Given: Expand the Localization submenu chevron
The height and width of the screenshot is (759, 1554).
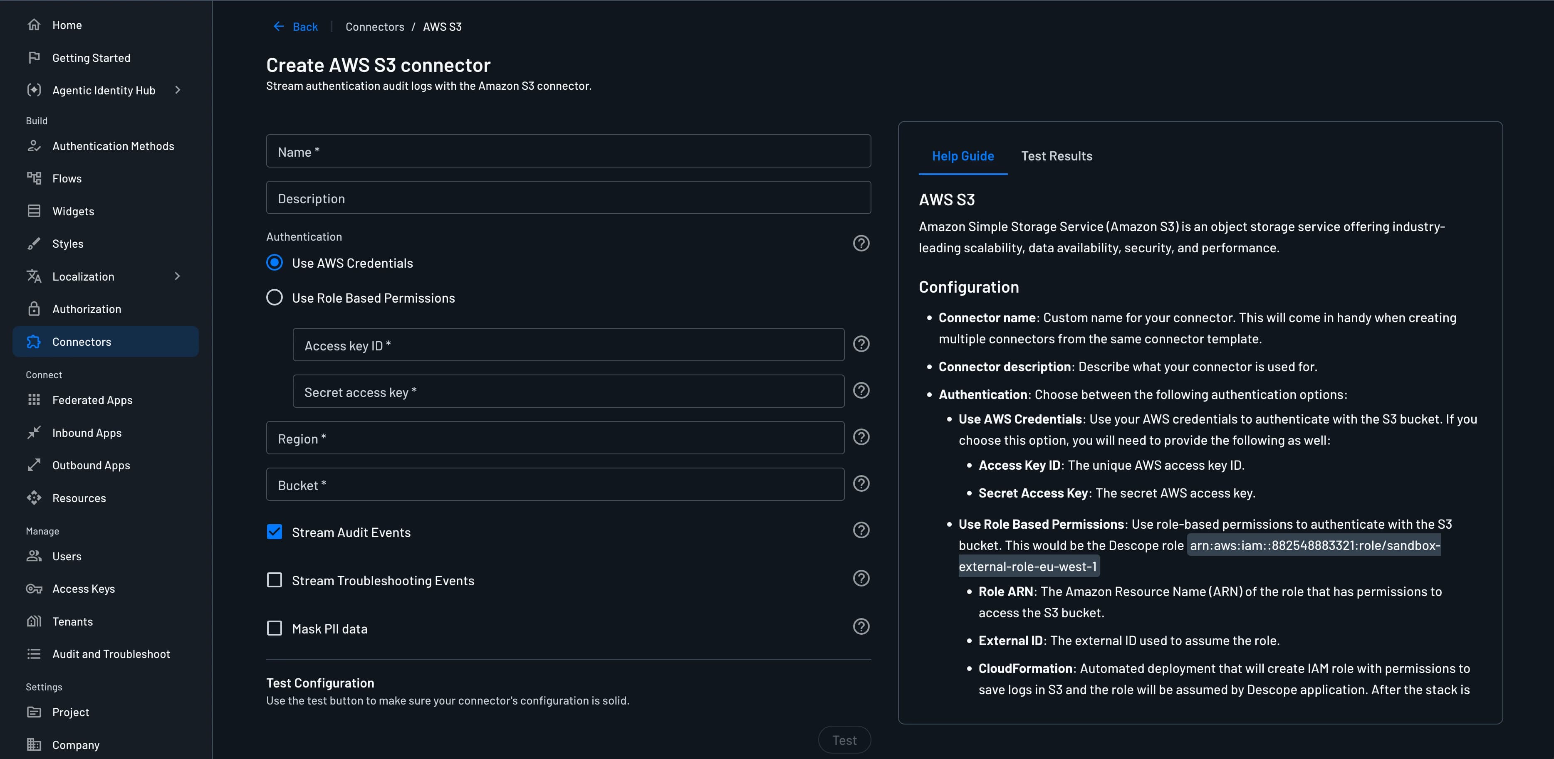Looking at the screenshot, I should 177,276.
